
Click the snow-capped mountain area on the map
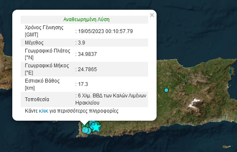click(194, 103)
